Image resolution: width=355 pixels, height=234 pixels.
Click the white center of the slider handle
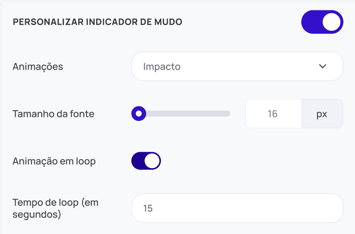[139, 113]
